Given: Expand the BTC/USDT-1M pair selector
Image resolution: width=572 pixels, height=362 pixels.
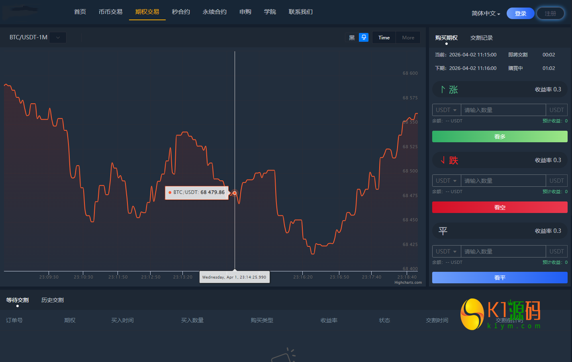Looking at the screenshot, I should pyautogui.click(x=58, y=37).
